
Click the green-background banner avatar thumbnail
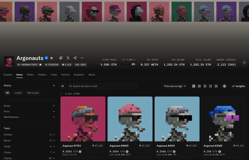pyautogui.click(x=182, y=12)
